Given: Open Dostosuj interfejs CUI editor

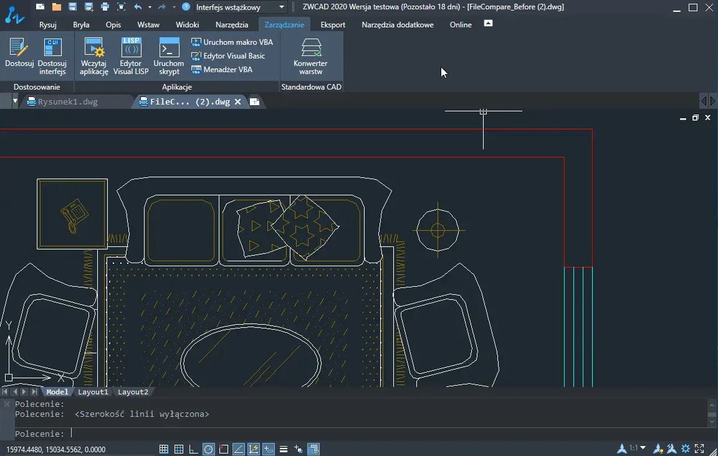Looking at the screenshot, I should click(x=52, y=56).
